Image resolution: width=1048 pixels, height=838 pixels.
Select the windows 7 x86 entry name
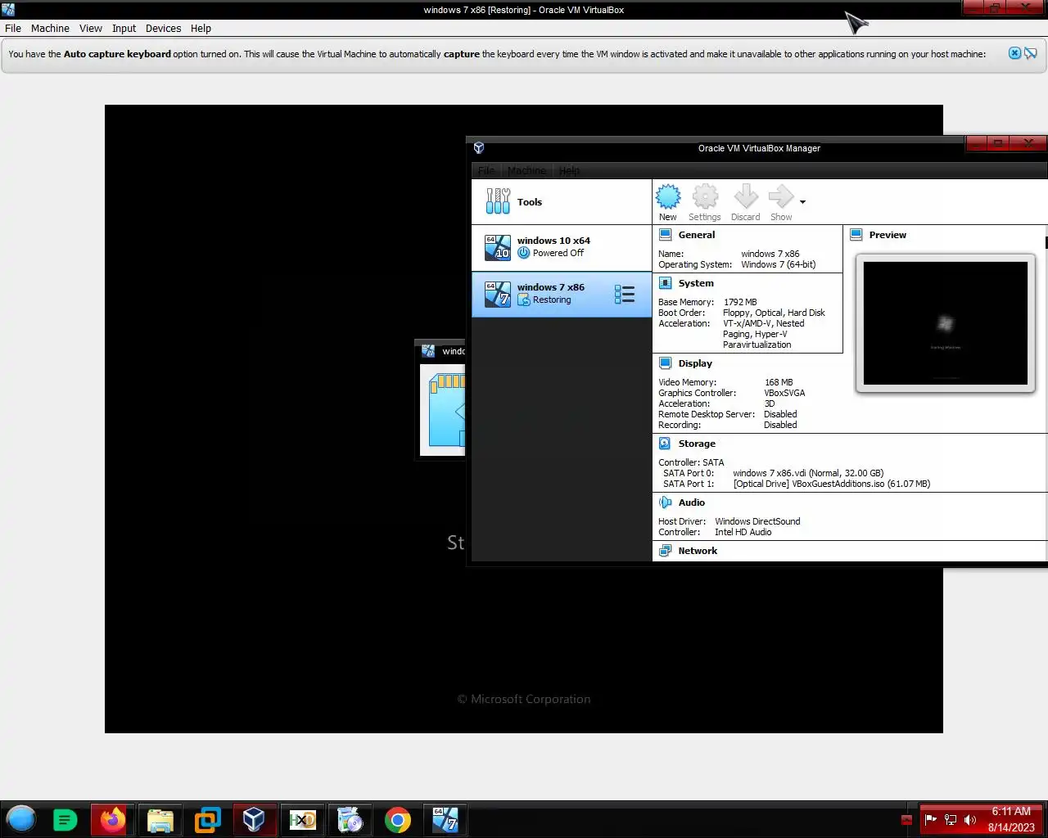click(x=551, y=287)
